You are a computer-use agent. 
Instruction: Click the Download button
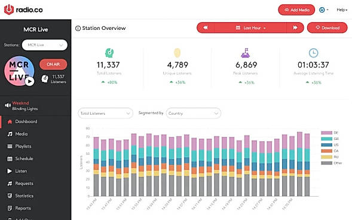tap(327, 28)
